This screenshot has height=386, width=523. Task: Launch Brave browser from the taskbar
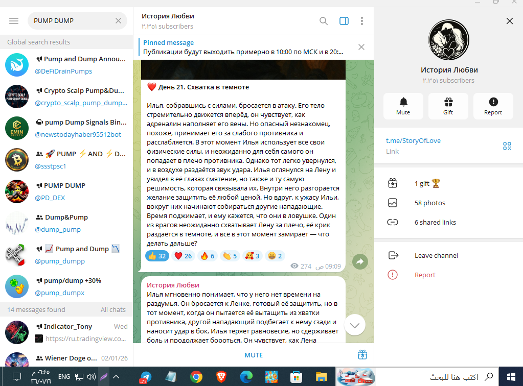pos(221,377)
